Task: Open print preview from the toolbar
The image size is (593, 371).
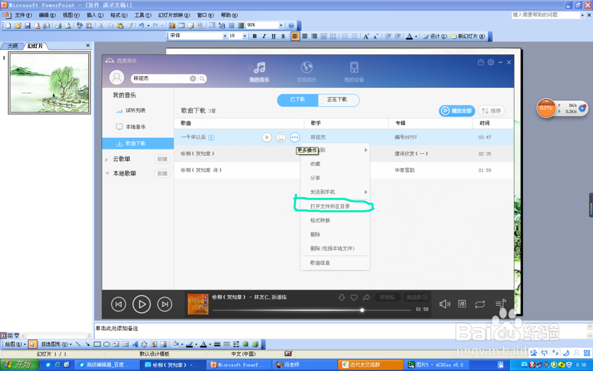Action: [68, 26]
